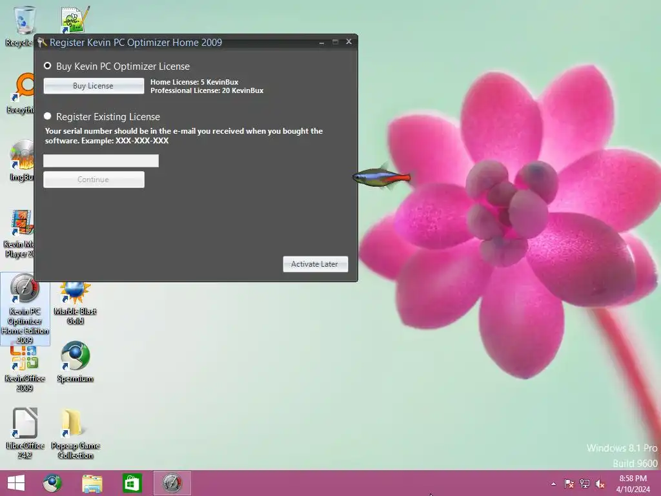Click the neon tetra fish on the desktop

pyautogui.click(x=381, y=178)
